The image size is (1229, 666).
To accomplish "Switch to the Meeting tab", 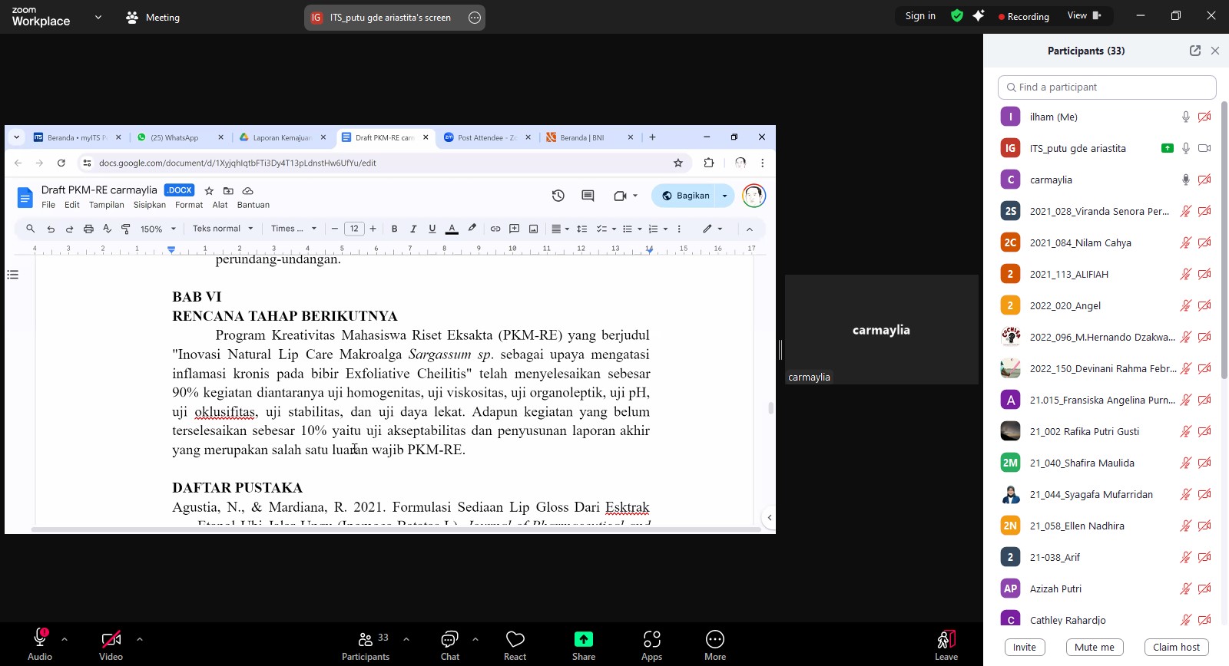I will [x=153, y=17].
